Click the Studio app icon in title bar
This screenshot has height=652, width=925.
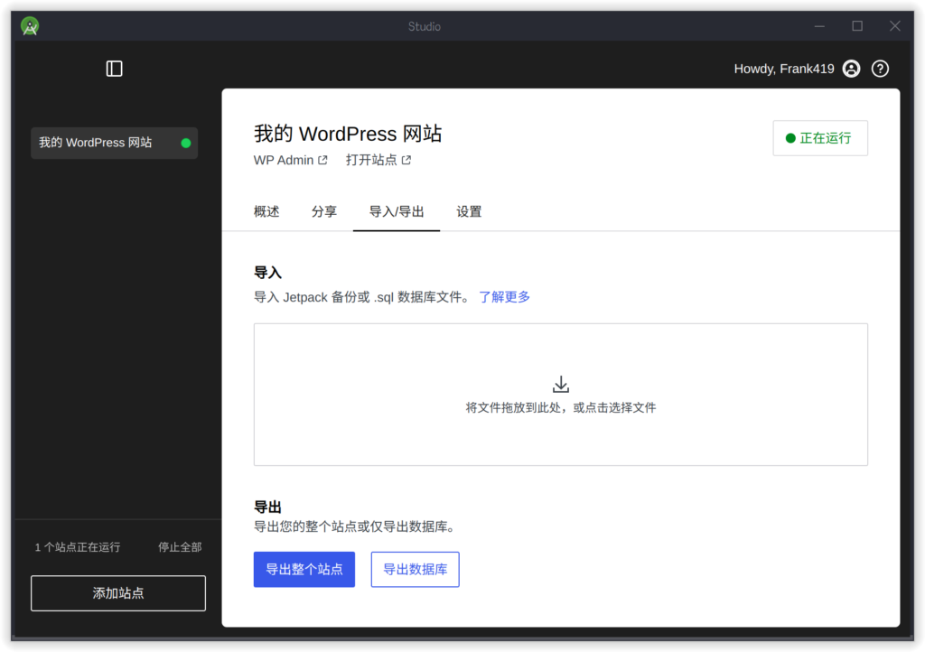[29, 25]
